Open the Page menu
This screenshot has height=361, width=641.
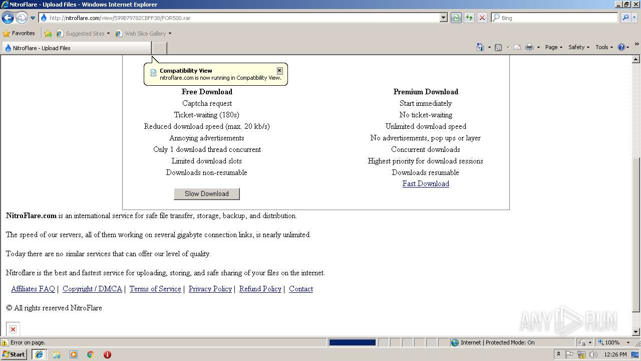pyautogui.click(x=553, y=47)
